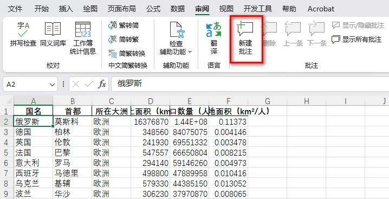Switch to the 绘图 tab
389x199 pixels.
[x=90, y=9]
